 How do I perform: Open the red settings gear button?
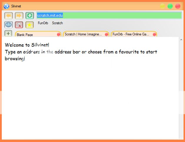19,25
